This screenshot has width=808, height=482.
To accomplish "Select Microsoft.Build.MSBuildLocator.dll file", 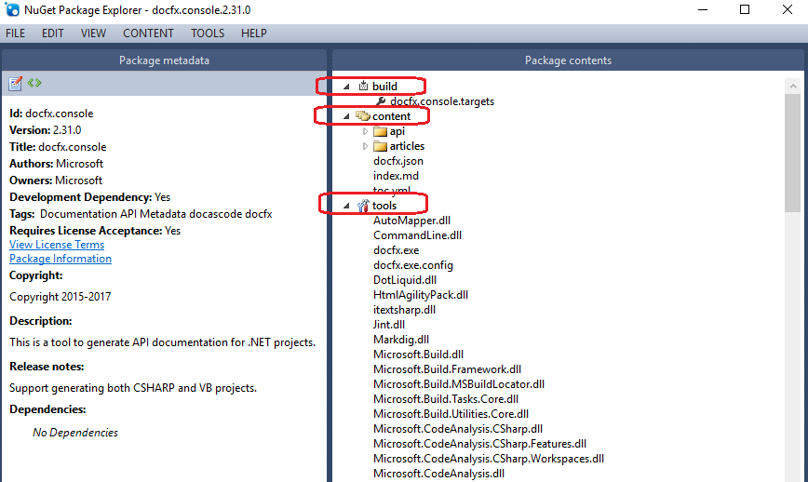I will click(459, 384).
